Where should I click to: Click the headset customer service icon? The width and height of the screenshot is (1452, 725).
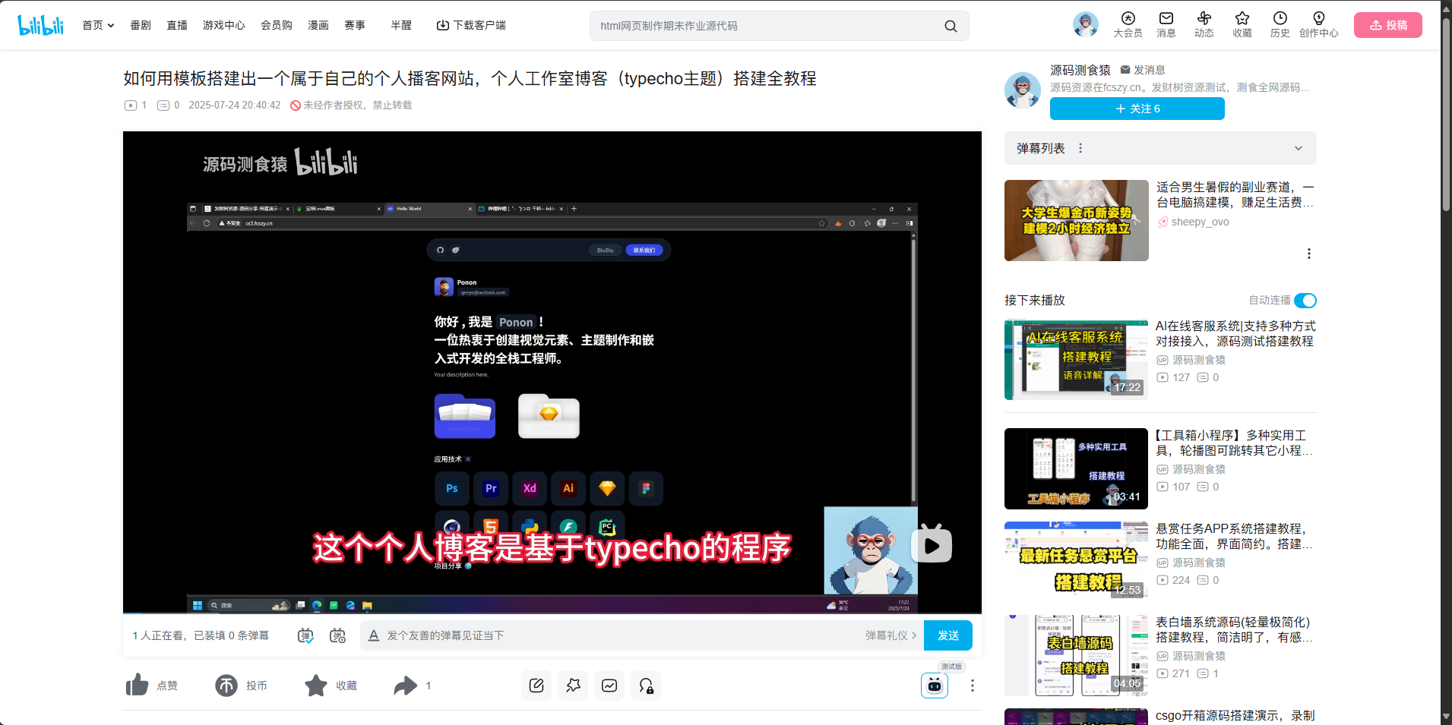pyautogui.click(x=646, y=686)
